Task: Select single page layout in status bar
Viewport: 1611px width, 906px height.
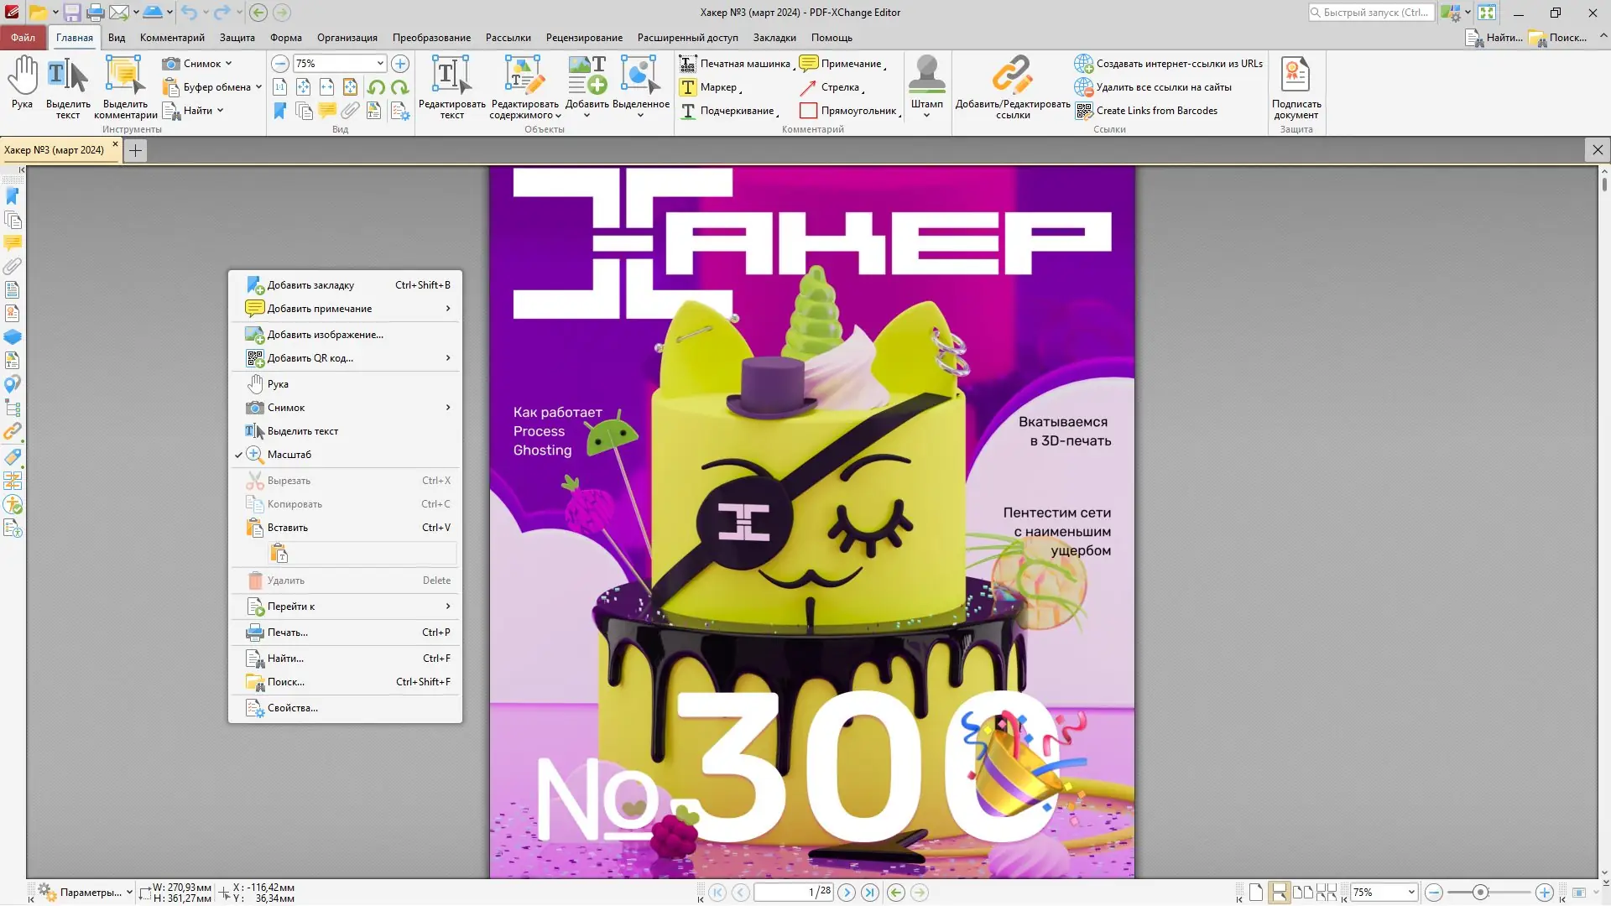Action: 1256,893
